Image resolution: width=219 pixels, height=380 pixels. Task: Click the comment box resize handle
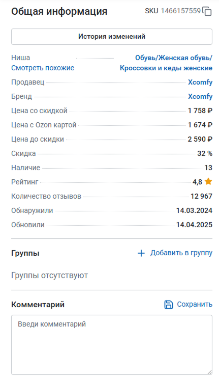pyautogui.click(x=209, y=372)
